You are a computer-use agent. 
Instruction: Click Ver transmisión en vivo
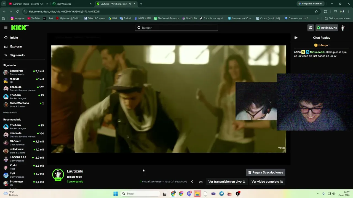[x=227, y=182]
